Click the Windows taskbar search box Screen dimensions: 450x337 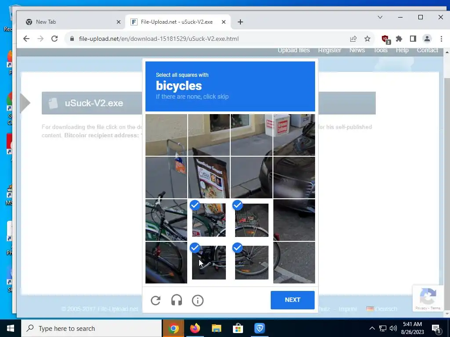coord(91,328)
